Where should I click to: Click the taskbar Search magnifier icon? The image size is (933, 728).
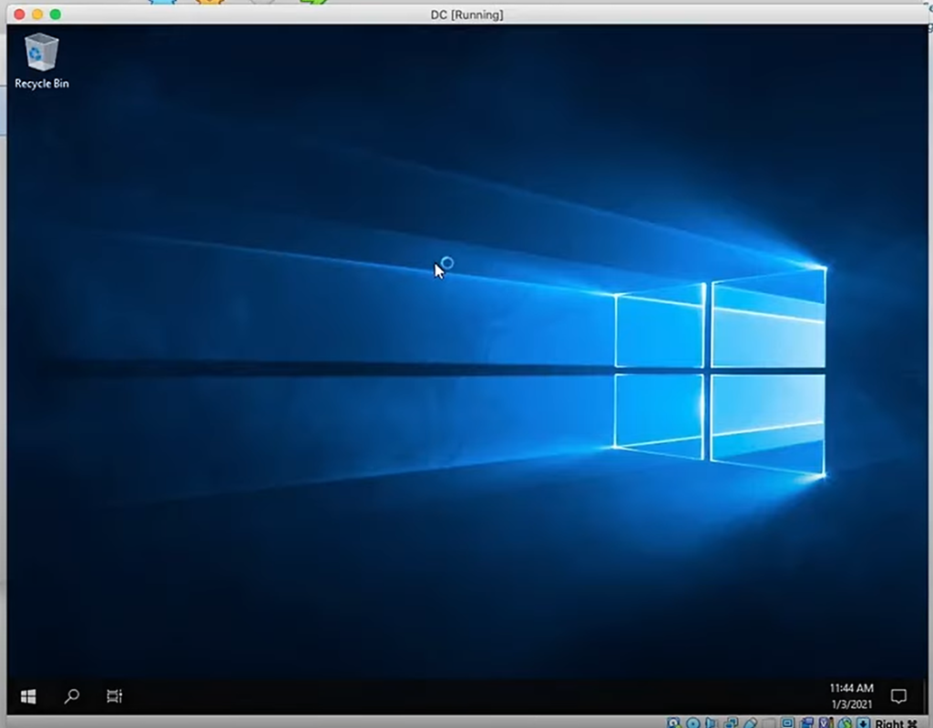(71, 696)
